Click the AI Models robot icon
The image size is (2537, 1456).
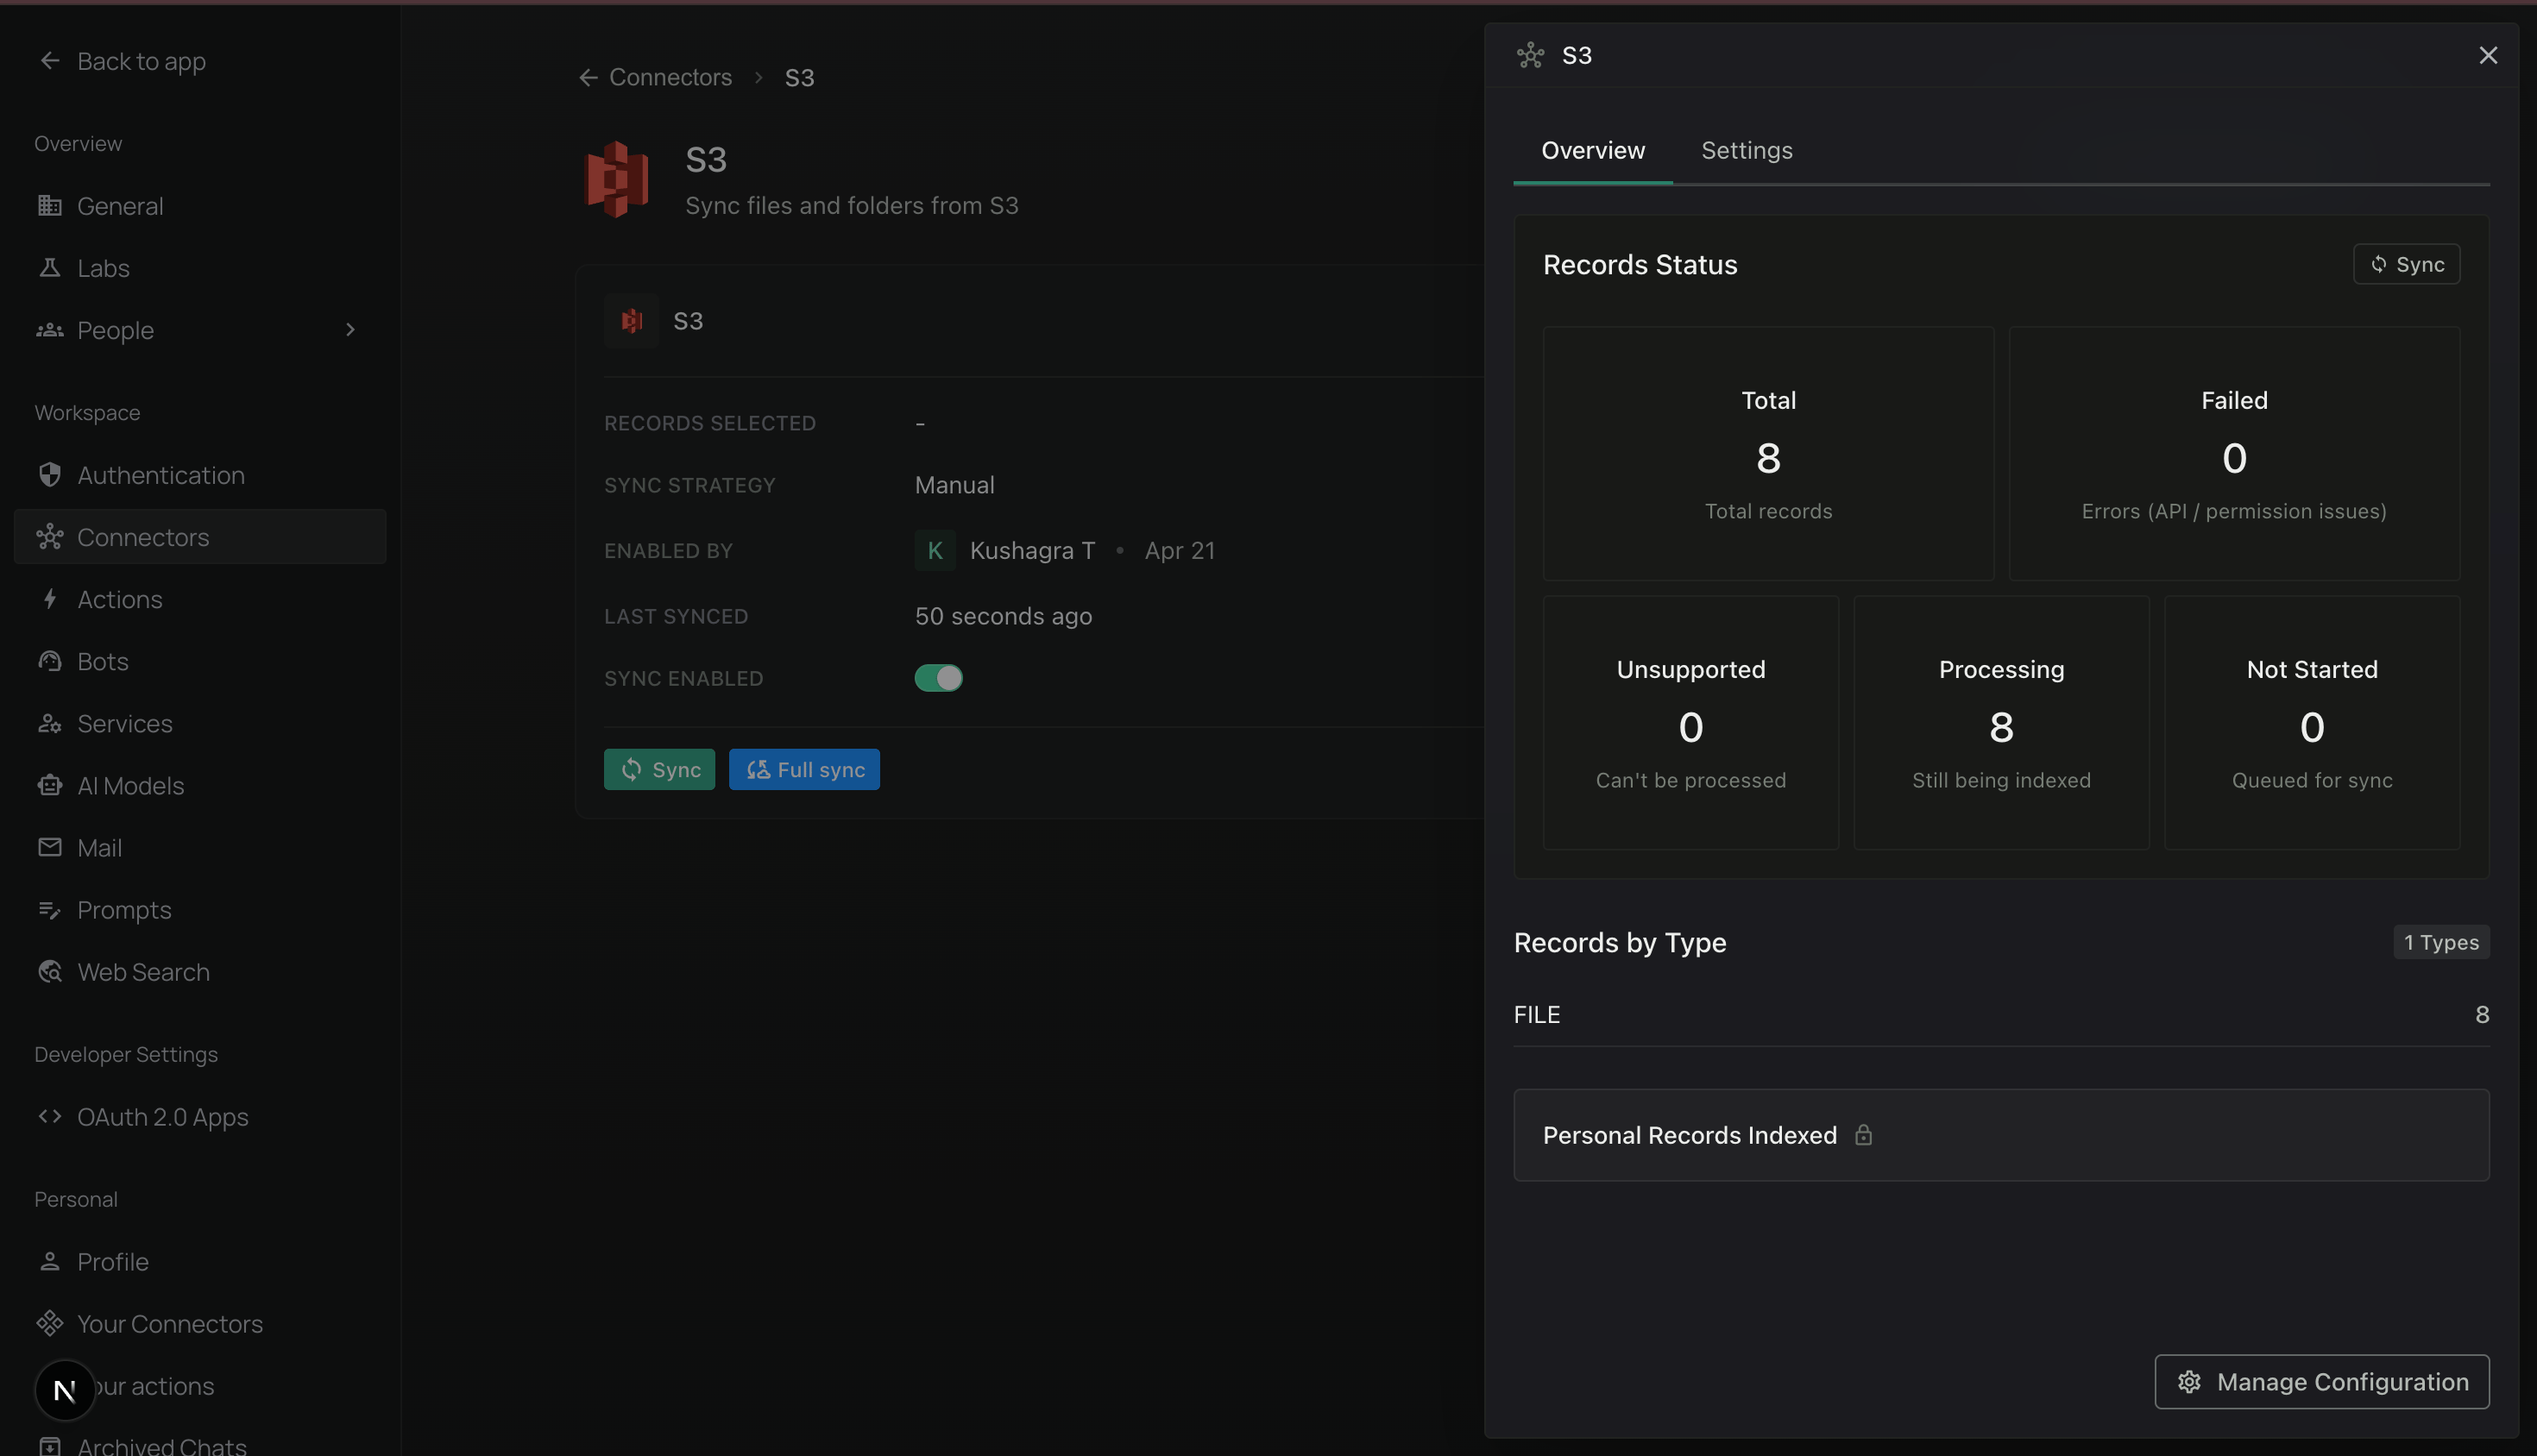tap(50, 785)
